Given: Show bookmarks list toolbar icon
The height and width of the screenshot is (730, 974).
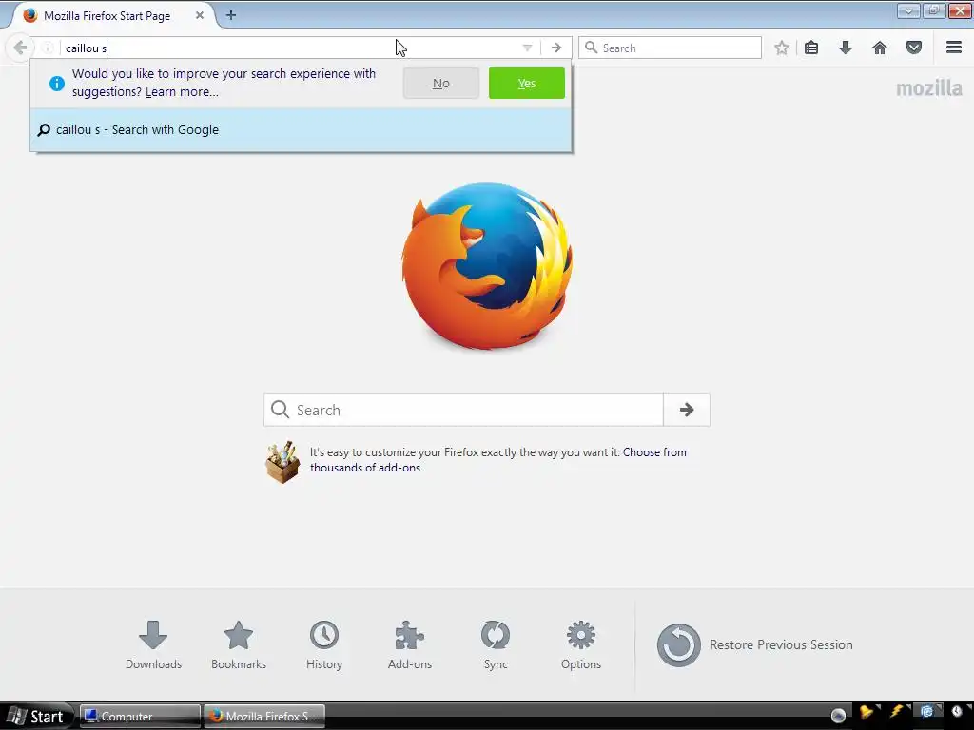Looking at the screenshot, I should click(811, 48).
